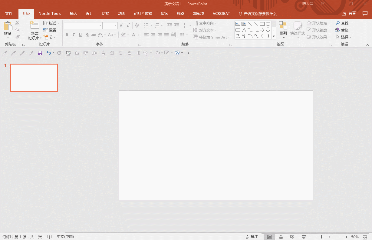Image resolution: width=372 pixels, height=240 pixels.
Task: Open the Nordri Tools tab
Action: click(50, 14)
